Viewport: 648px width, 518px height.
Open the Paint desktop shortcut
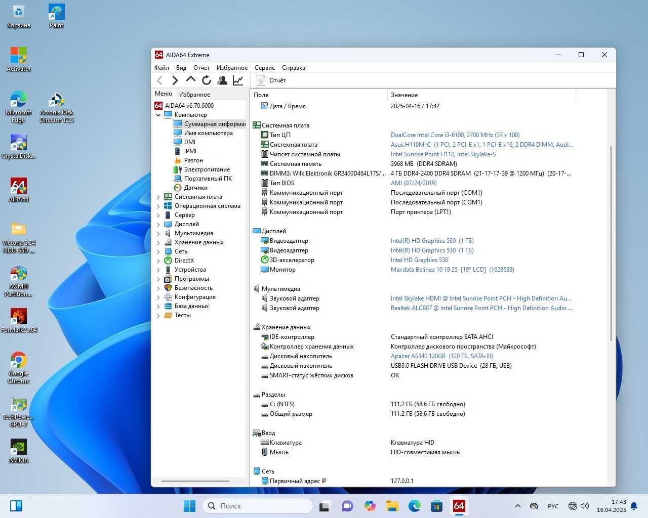pyautogui.click(x=56, y=16)
